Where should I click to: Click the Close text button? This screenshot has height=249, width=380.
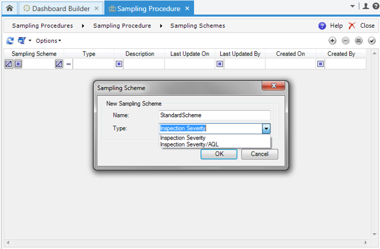(367, 25)
